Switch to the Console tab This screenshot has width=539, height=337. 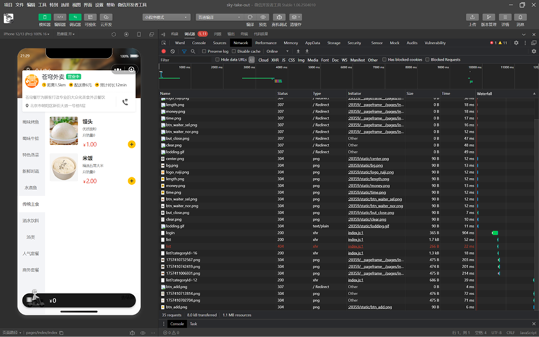click(x=199, y=43)
